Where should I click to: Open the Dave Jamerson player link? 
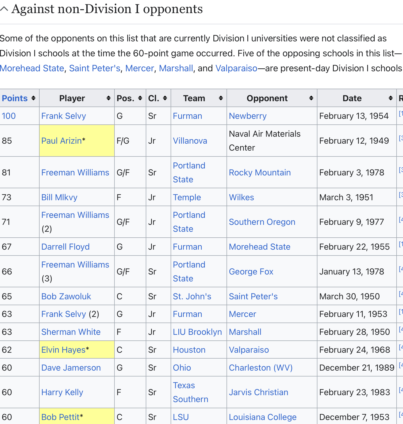click(x=71, y=368)
